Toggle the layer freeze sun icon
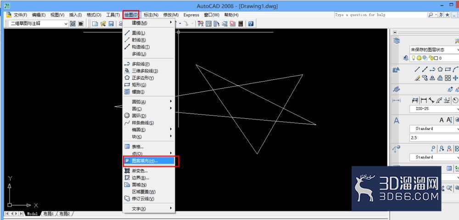The image size is (459, 220). pyautogui.click(x=419, y=58)
